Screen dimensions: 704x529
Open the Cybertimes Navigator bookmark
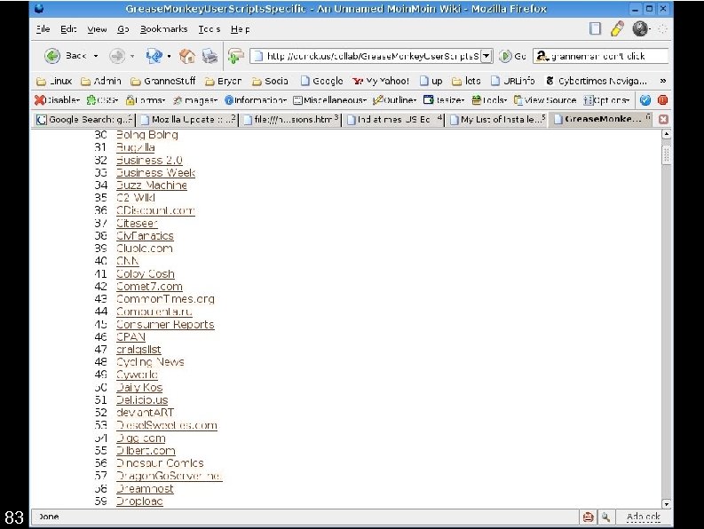tap(597, 82)
